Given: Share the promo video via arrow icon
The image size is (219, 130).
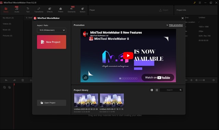Looking at the screenshot, I should pos(85,77).
